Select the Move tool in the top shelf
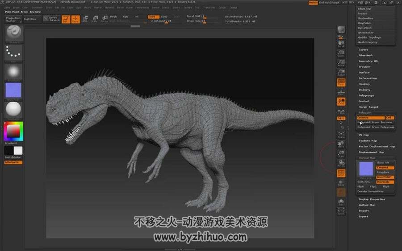402x251 pixels. [x=85, y=19]
